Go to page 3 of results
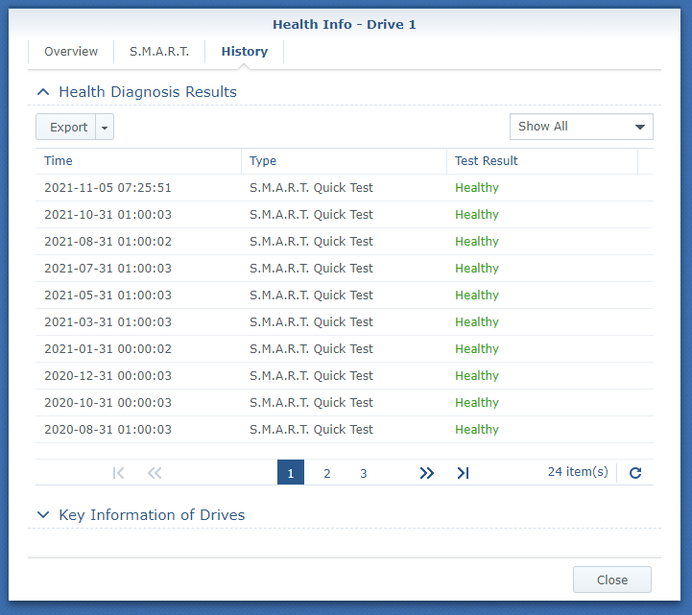 pos(363,473)
